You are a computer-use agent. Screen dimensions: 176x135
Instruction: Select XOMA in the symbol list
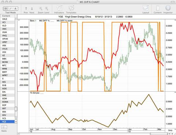(7, 102)
